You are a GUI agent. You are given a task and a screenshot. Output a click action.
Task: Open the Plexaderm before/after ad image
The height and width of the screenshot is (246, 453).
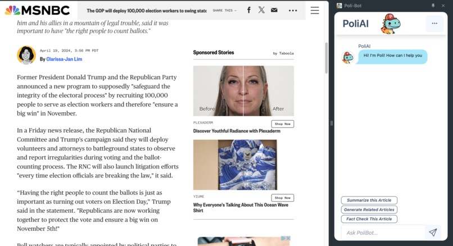243,91
